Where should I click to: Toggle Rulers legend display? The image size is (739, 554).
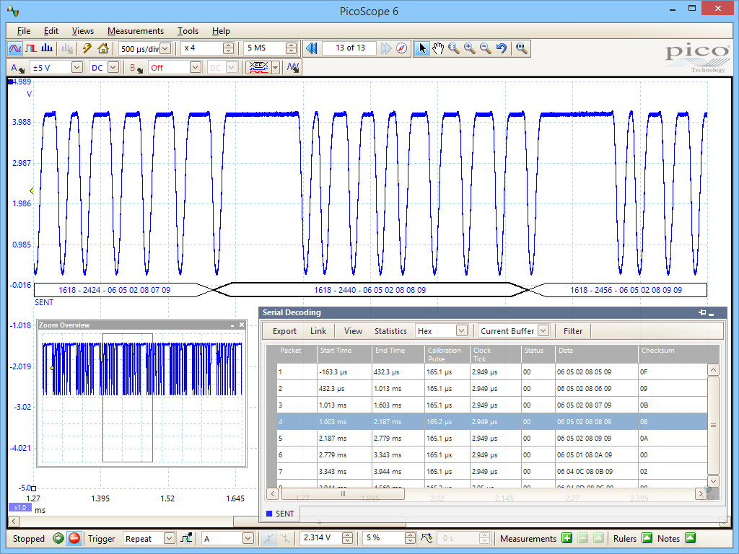click(x=647, y=538)
